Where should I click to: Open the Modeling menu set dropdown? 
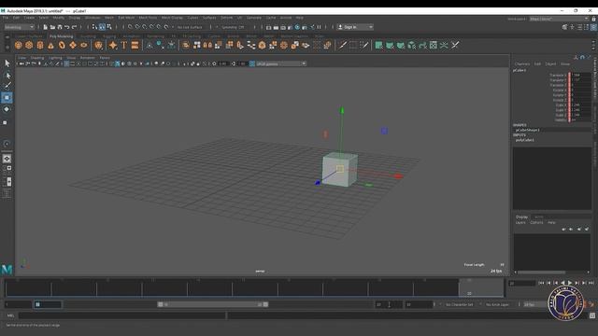tap(19, 27)
